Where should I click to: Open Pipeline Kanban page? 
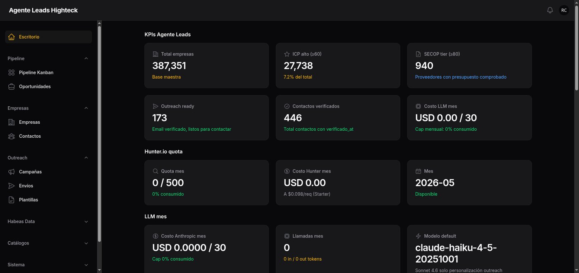(48, 72)
